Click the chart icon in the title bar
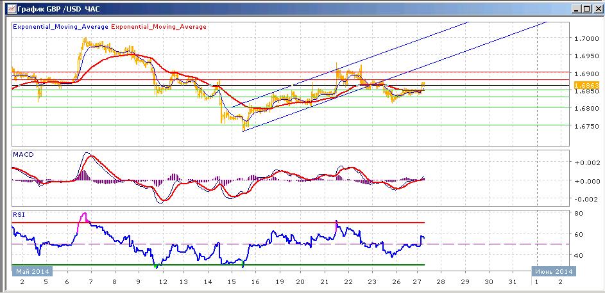 12,8
